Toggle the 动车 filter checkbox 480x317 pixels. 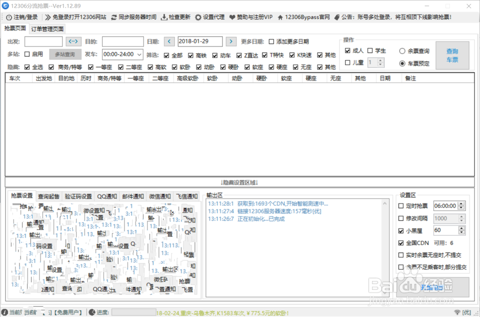pyautogui.click(x=215, y=55)
